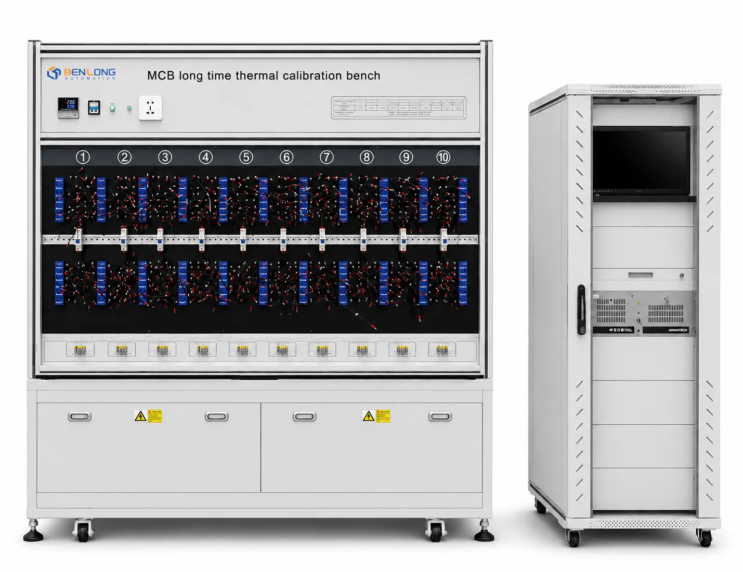This screenshot has height=572, width=743.
Task: Click the right drawer electrical warning sticker
Action: [x=376, y=416]
